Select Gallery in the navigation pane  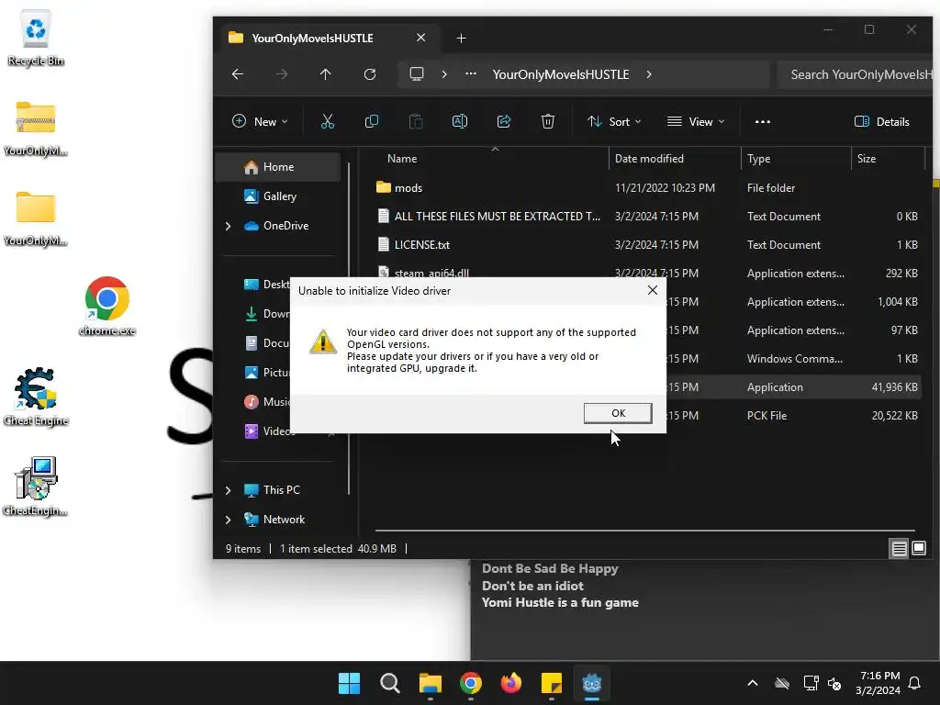(x=279, y=196)
